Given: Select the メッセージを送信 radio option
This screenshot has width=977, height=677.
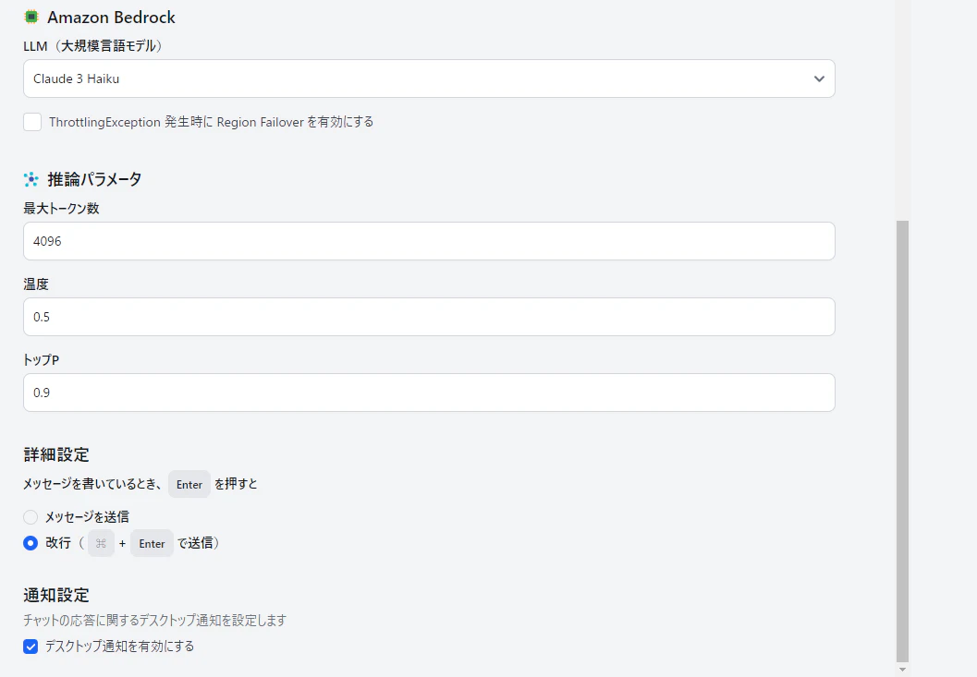Looking at the screenshot, I should tap(31, 517).
